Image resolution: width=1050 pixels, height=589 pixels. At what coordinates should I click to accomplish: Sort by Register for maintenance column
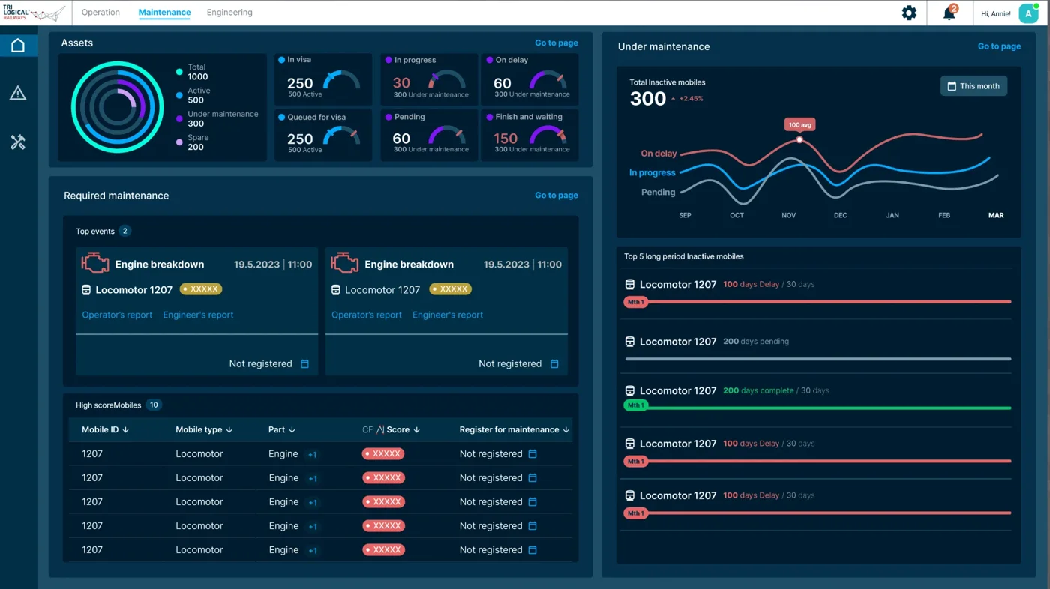pyautogui.click(x=514, y=430)
